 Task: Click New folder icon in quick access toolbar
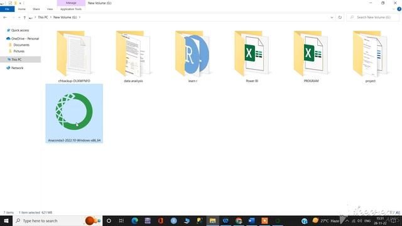tap(15, 3)
